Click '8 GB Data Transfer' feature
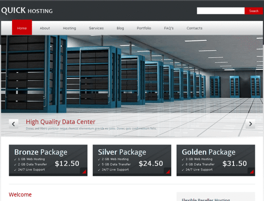 pos(200,164)
